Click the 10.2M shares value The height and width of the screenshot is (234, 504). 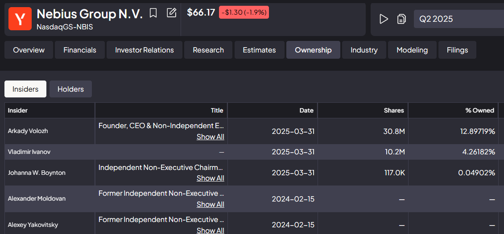pos(394,152)
